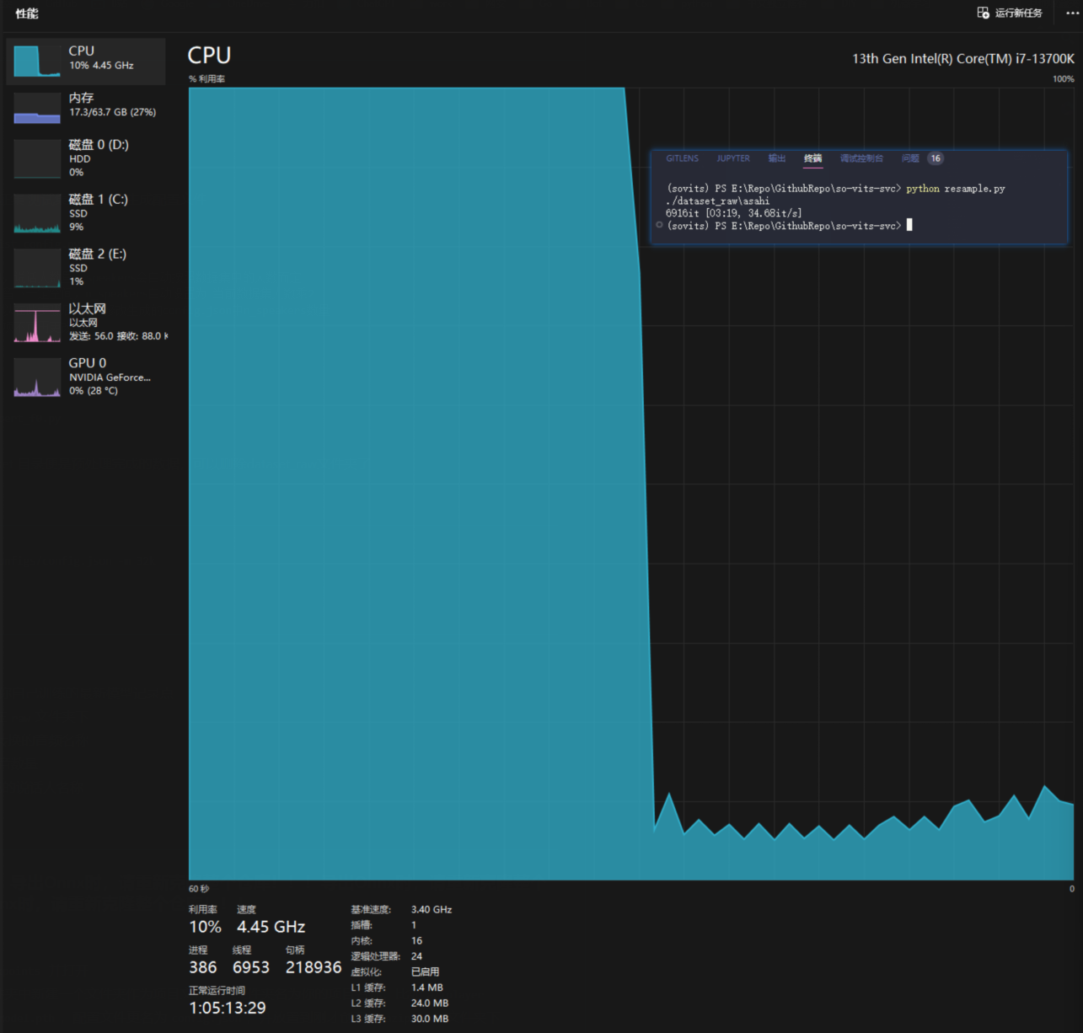The width and height of the screenshot is (1083, 1033).
Task: Click the './dataset_raw\asahi' path text
Action: point(717,201)
